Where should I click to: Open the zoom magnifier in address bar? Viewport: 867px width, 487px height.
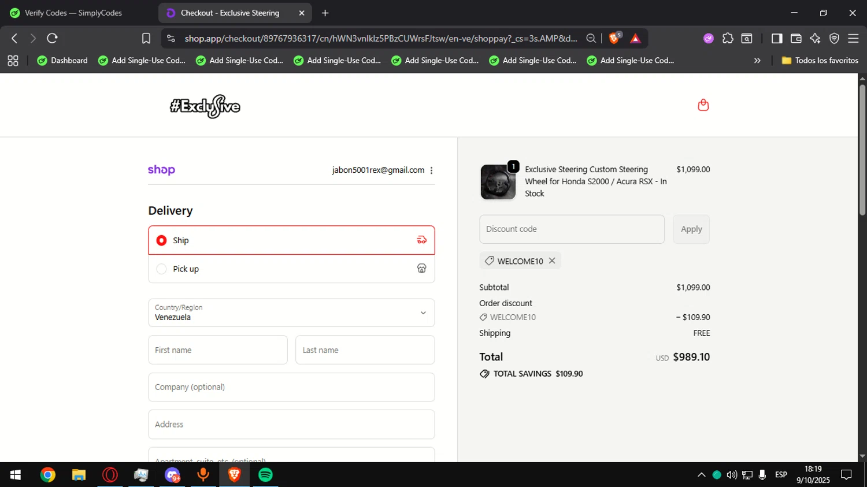click(x=591, y=38)
